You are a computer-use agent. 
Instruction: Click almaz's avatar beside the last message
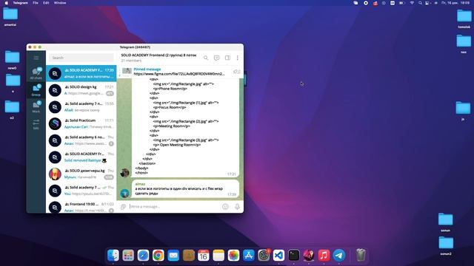(x=124, y=194)
